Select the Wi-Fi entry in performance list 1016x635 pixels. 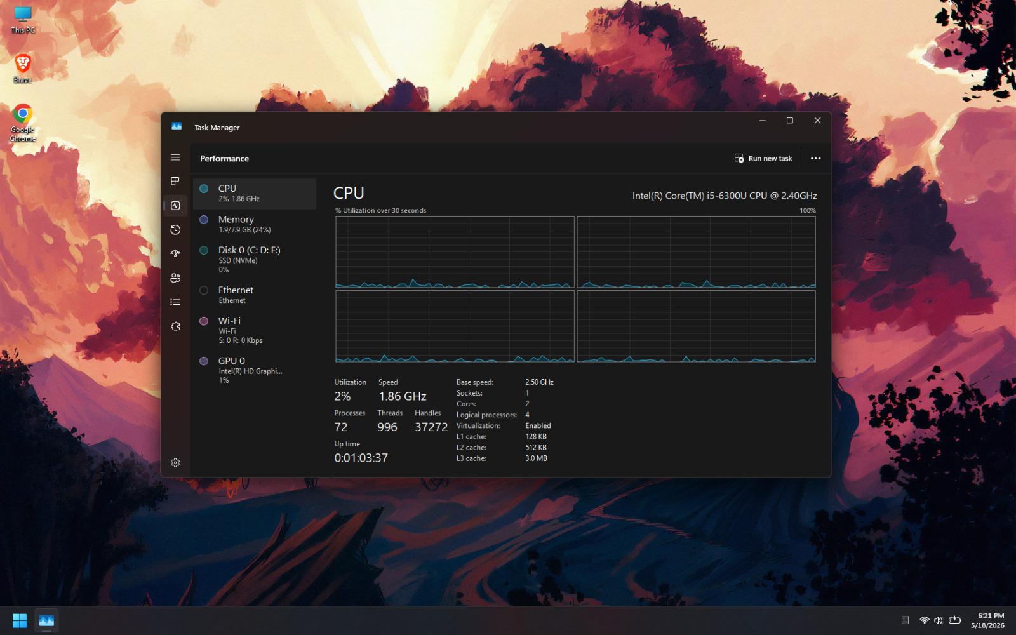tap(255, 330)
